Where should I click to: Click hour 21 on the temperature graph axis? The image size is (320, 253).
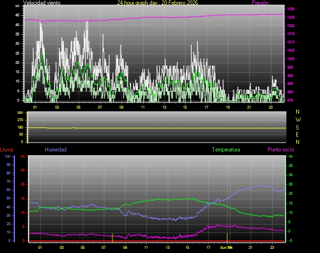coord(250,247)
